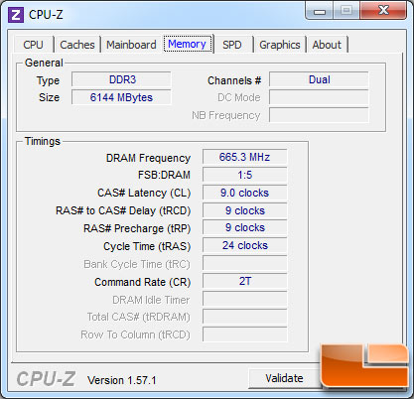
Task: Click the Memory tab
Action: [188, 44]
